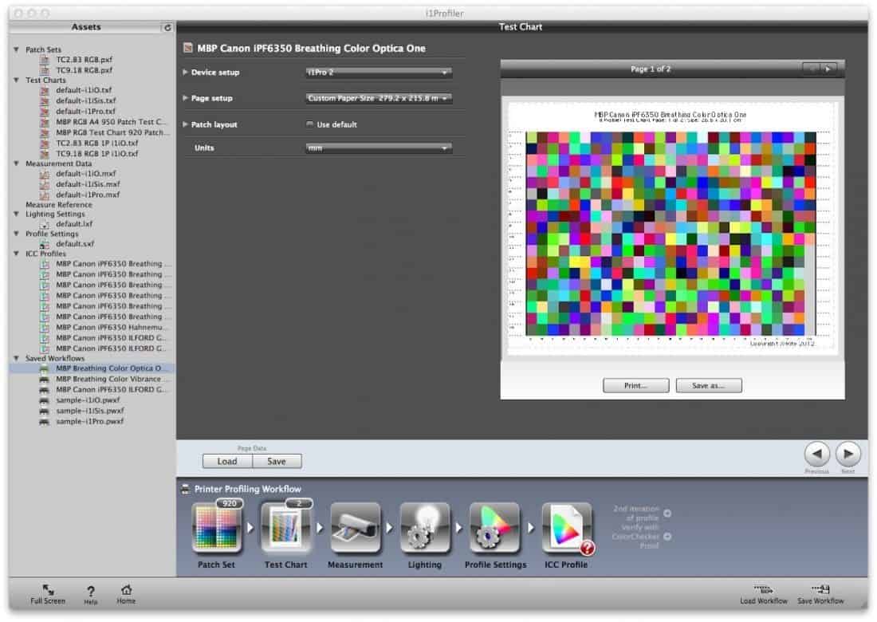
Task: Open the Profile Settings workflow icon
Action: tap(495, 529)
